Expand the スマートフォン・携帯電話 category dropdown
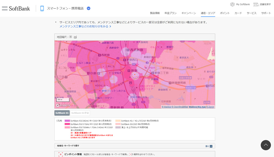 click(89, 8)
